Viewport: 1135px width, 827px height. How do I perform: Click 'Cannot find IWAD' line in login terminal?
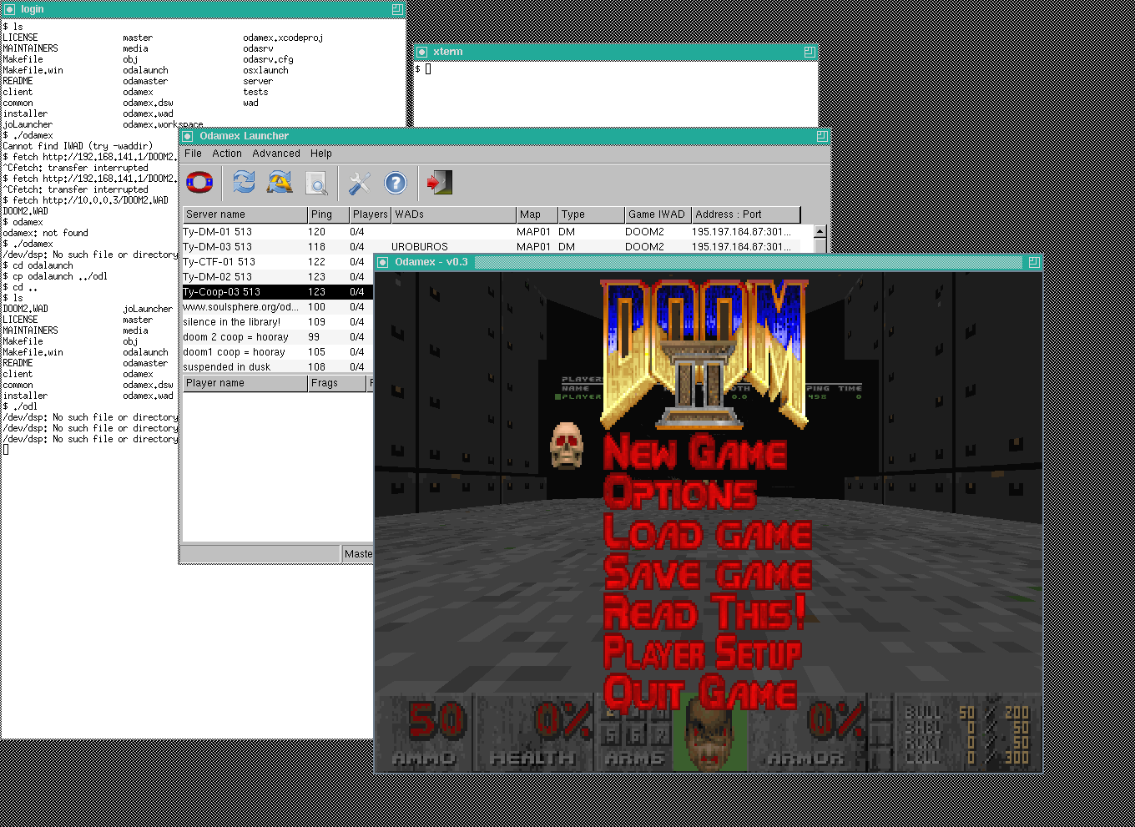pos(78,147)
